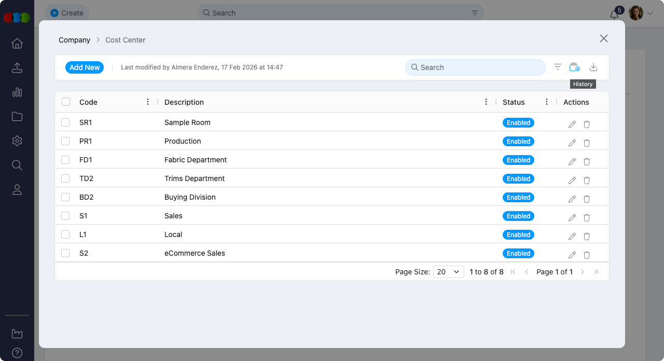Edit the Sample Room row

coord(572,124)
